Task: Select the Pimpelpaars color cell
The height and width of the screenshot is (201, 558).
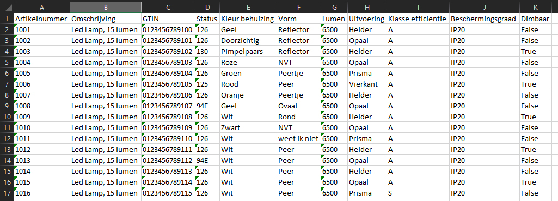Action: (248, 51)
